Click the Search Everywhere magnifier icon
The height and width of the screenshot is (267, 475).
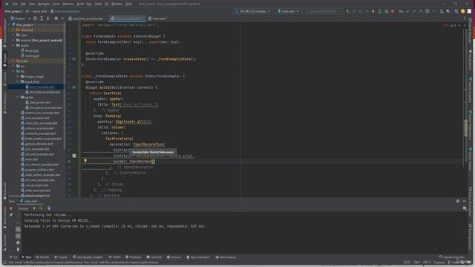click(456, 11)
